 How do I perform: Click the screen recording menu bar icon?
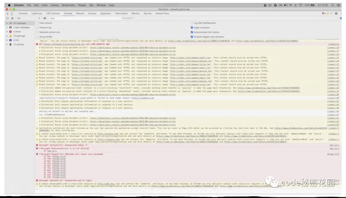click(x=280, y=5)
